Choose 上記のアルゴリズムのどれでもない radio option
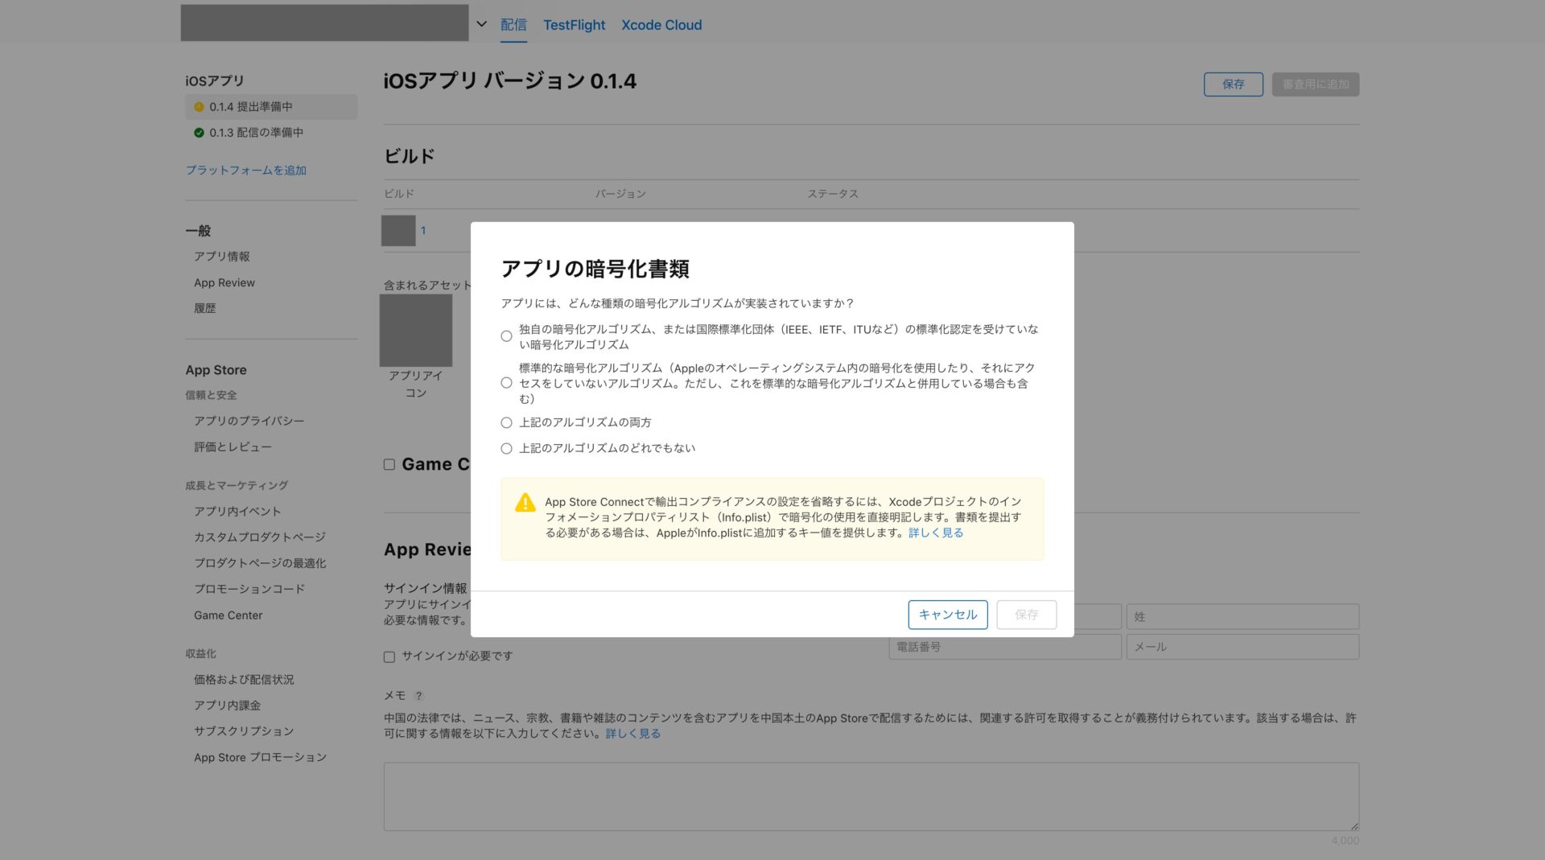This screenshot has height=860, width=1545. pos(506,448)
